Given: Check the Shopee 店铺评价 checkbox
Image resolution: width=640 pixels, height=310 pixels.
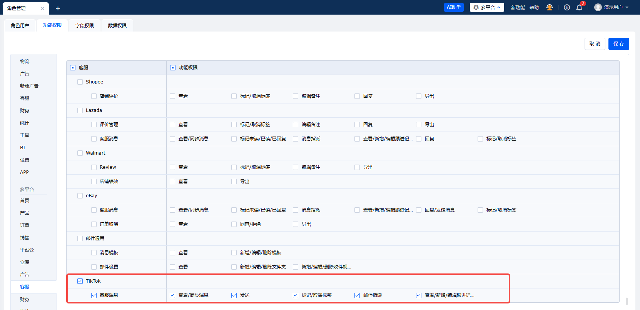Looking at the screenshot, I should click(94, 96).
